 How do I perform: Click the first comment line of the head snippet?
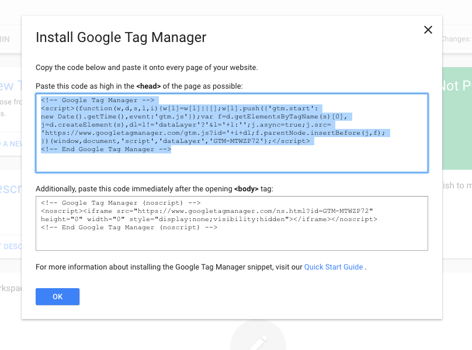(x=98, y=100)
